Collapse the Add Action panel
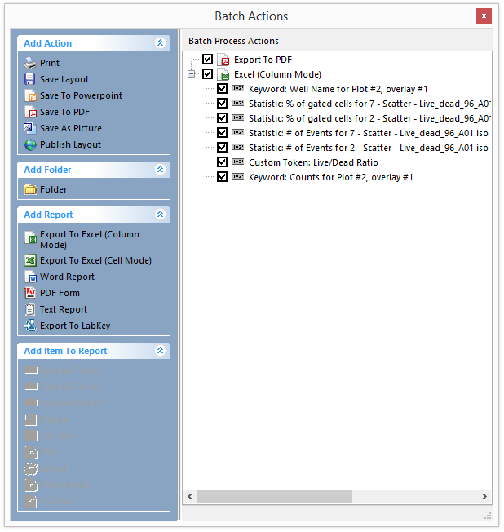Viewport: 504px width, 532px height. coord(160,43)
